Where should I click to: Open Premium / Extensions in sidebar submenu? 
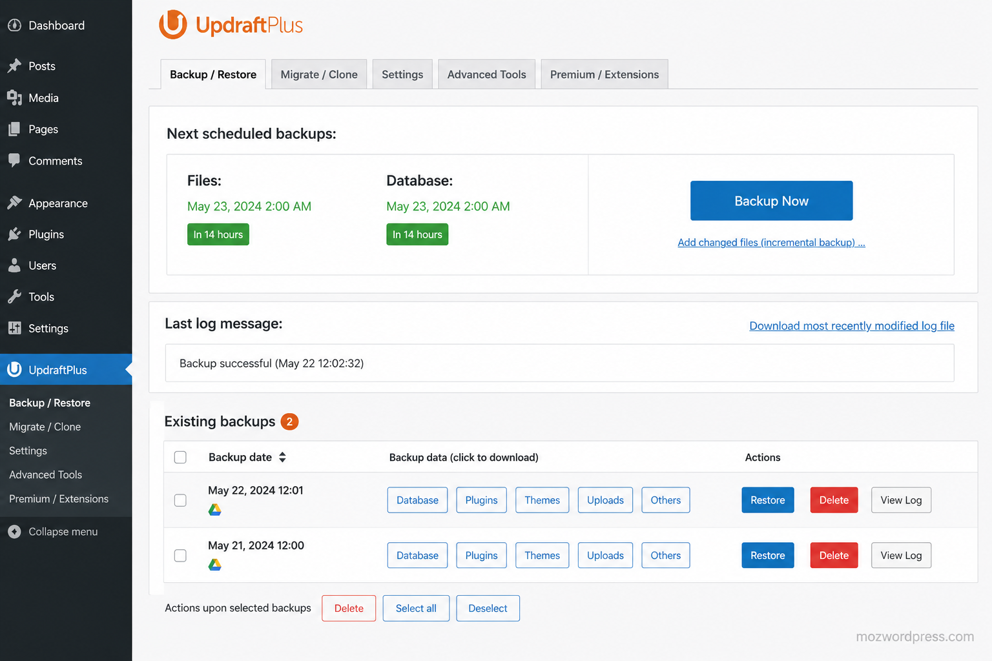point(59,498)
